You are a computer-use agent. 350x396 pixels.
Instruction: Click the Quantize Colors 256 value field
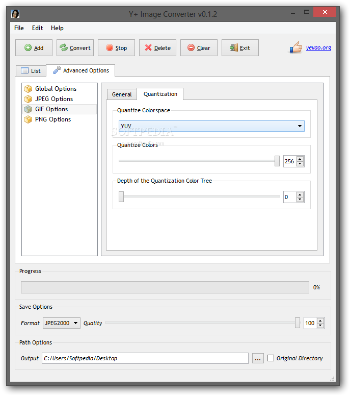[x=290, y=161]
